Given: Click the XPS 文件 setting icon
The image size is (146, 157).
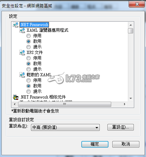Looking at the screenshot, I should 22,53.
